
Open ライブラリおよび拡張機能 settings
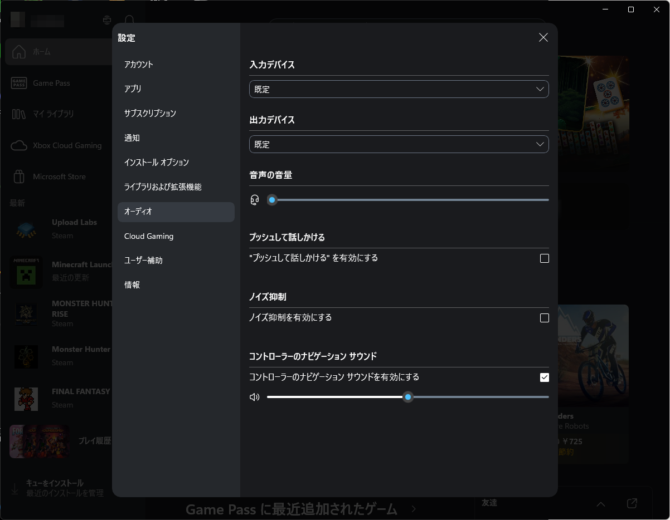176,187
